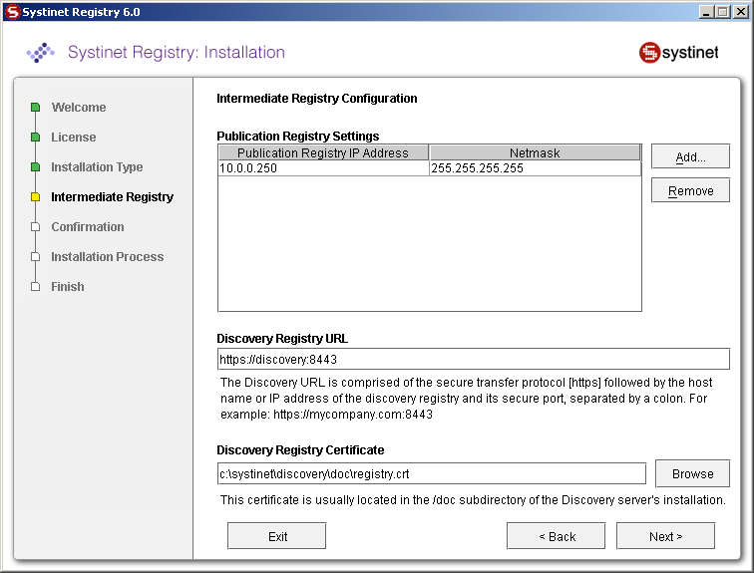Image resolution: width=754 pixels, height=573 pixels.
Task: Click the Netmask column header
Action: 535,152
